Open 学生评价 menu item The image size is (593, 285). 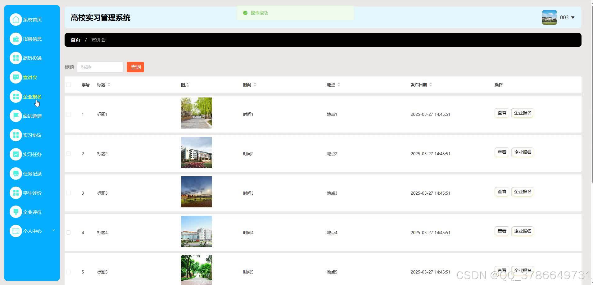[x=32, y=193]
